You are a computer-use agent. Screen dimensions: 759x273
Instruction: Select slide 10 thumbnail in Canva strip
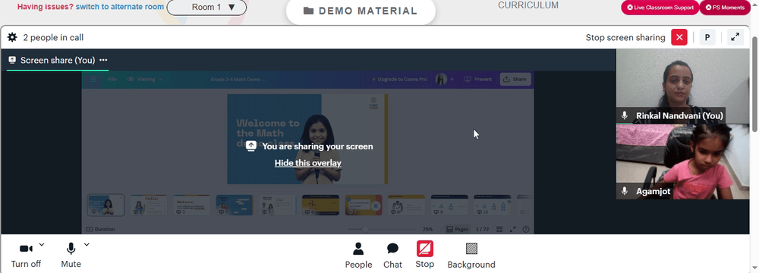click(x=493, y=206)
